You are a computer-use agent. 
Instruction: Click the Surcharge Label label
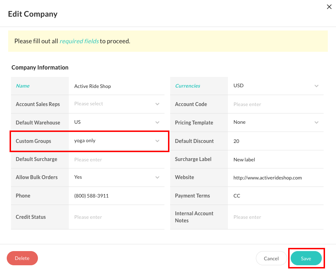[193, 159]
